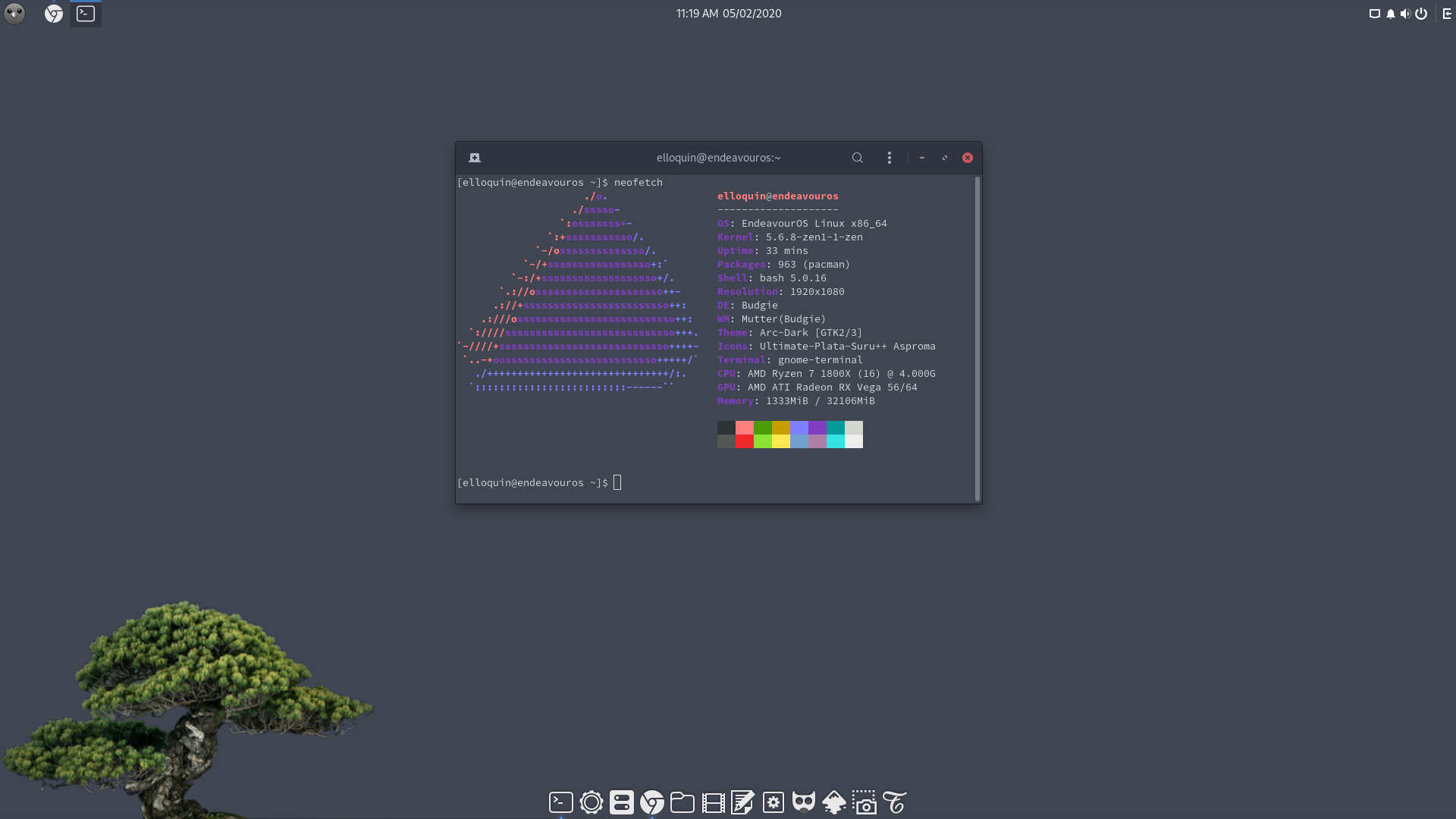This screenshot has width=1456, height=819.
Task: Click the Memory 1333MiB / 32106MiB line
Action: point(796,400)
